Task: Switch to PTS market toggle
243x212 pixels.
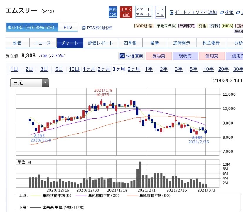Action: point(68,27)
